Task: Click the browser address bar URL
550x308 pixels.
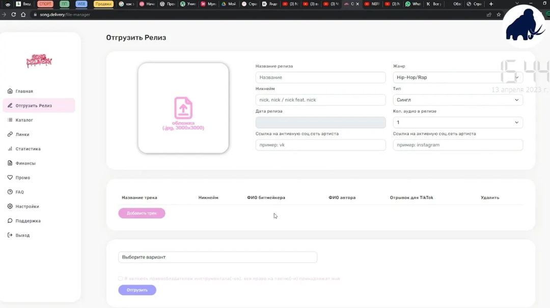Action: pyautogui.click(x=65, y=15)
